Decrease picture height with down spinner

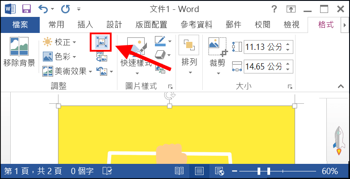point(287,50)
